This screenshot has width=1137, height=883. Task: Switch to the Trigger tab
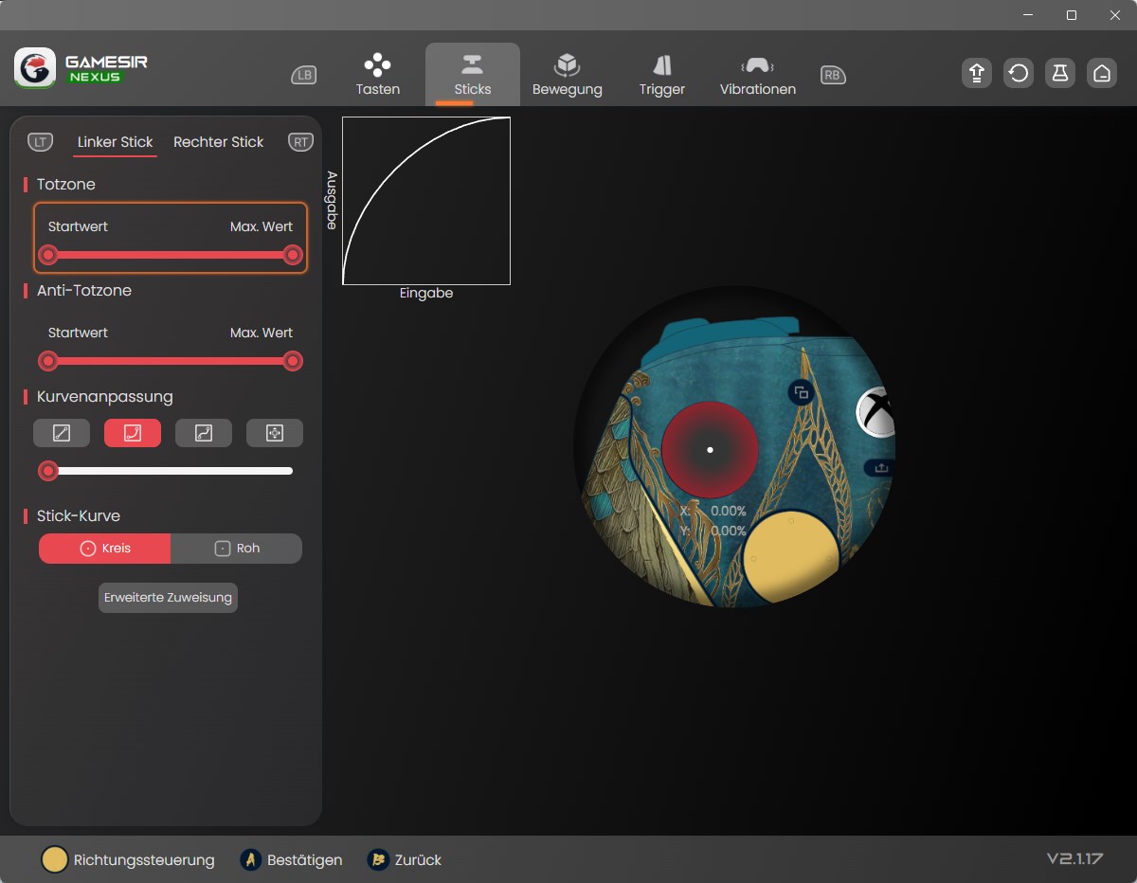tap(662, 75)
